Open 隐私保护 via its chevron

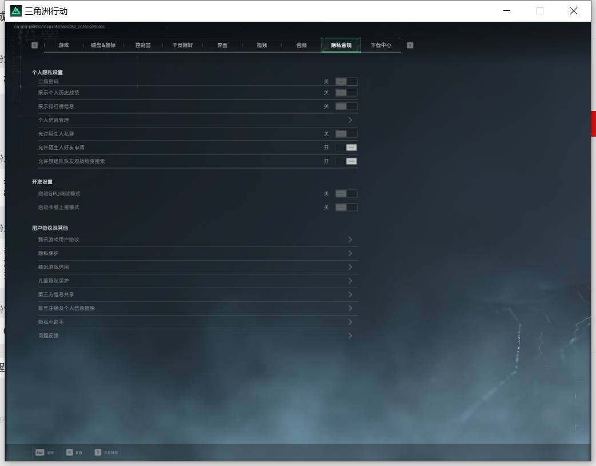coord(350,253)
